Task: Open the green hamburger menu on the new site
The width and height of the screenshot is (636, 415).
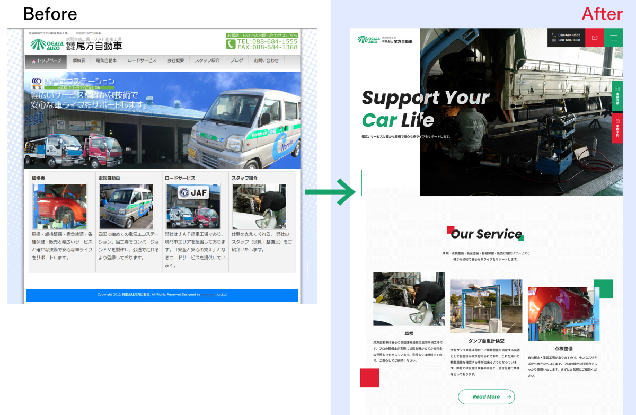Action: 614,38
